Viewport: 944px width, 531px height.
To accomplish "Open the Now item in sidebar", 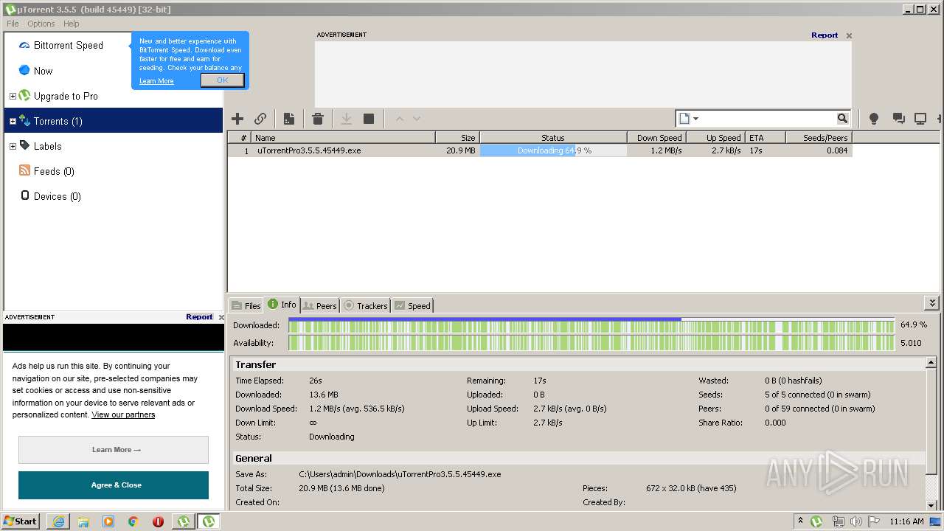I will (43, 71).
